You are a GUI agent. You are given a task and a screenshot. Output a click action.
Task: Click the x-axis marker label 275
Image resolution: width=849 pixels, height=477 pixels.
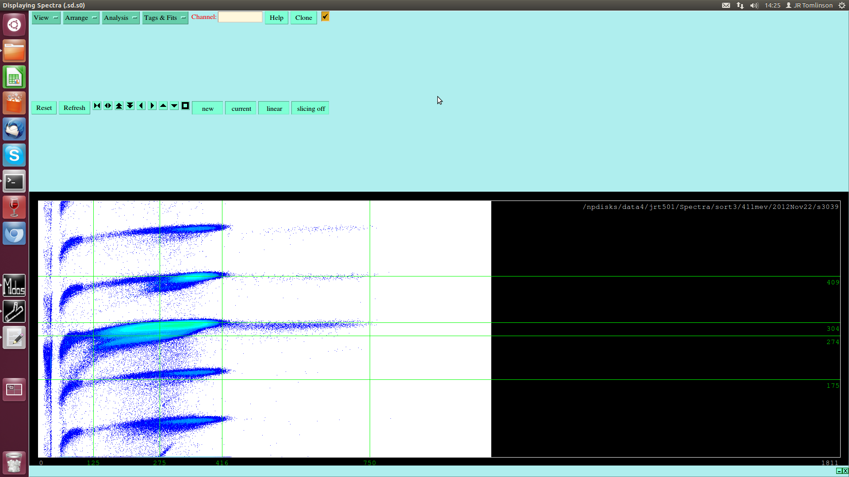160,463
